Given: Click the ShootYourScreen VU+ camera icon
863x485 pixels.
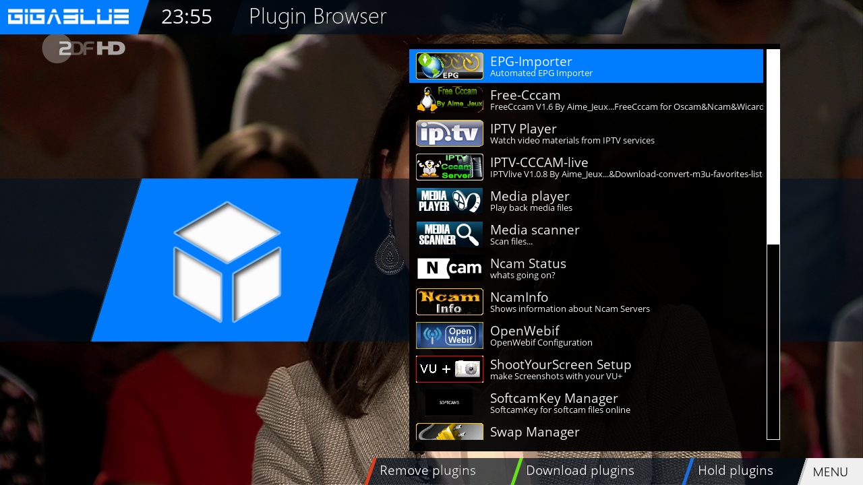Looking at the screenshot, I should point(449,369).
